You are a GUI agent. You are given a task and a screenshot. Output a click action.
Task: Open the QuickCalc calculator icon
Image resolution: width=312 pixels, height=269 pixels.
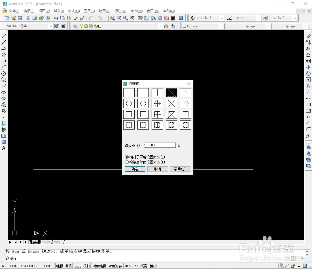click(x=173, y=18)
